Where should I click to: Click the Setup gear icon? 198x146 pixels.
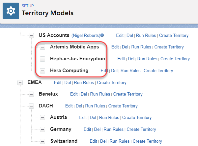coord(11,11)
